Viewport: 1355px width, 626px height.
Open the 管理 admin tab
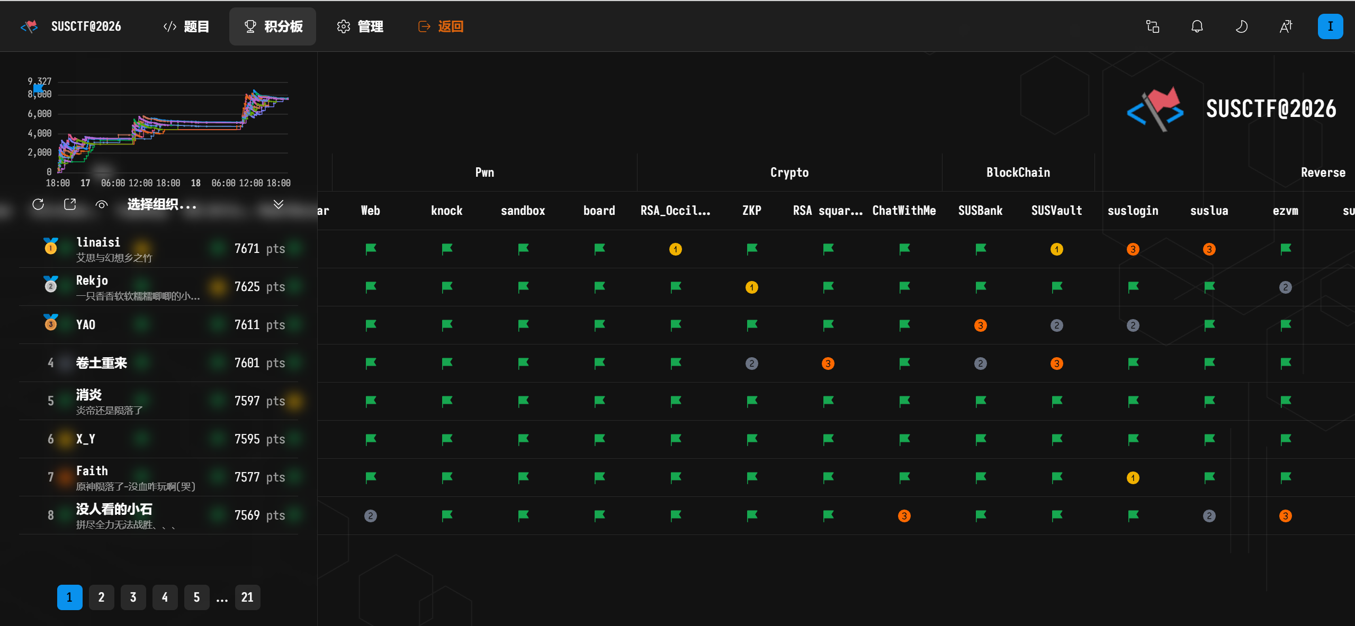click(x=360, y=26)
